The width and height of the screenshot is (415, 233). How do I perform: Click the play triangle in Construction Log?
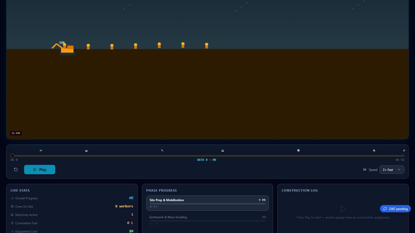point(343,209)
